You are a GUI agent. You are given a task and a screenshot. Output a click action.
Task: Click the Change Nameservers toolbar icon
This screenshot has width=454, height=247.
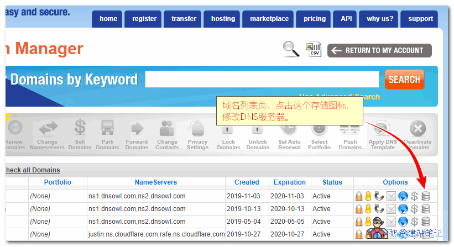click(x=47, y=134)
